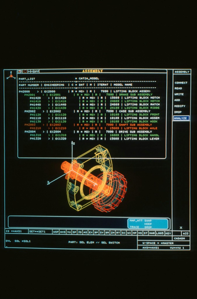Image resolution: width=197 pixels, height=299 pixels.
Task: Select the 3D button in bottom toolbar
Action: point(80,232)
